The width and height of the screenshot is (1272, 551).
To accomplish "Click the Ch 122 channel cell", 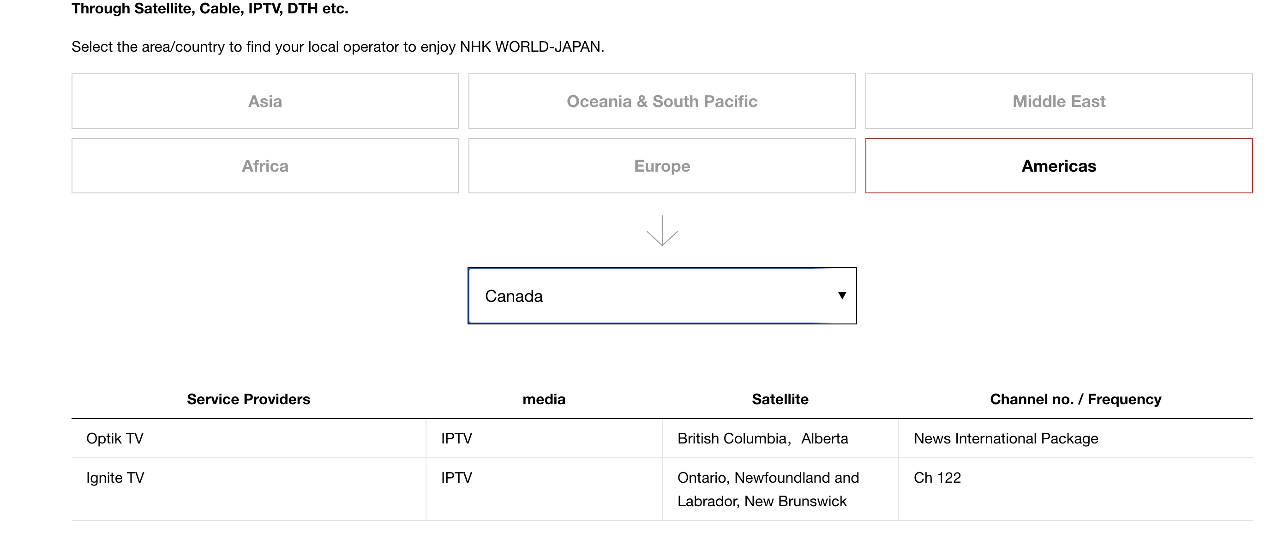I will click(937, 478).
